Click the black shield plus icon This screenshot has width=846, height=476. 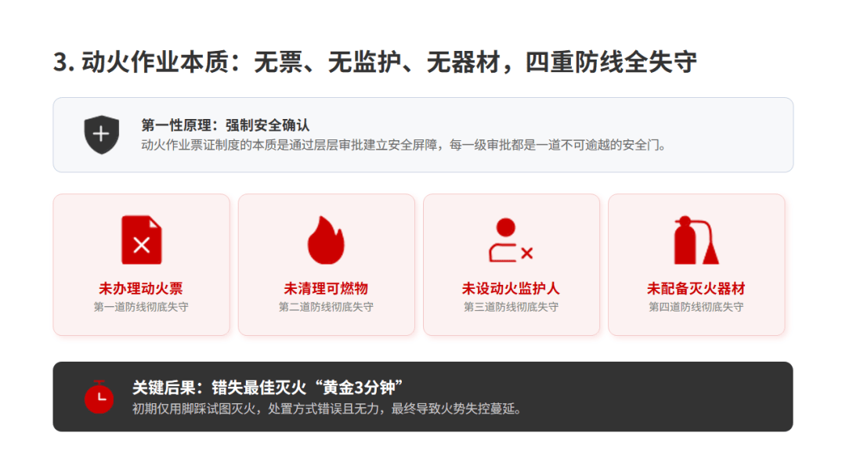tap(101, 134)
